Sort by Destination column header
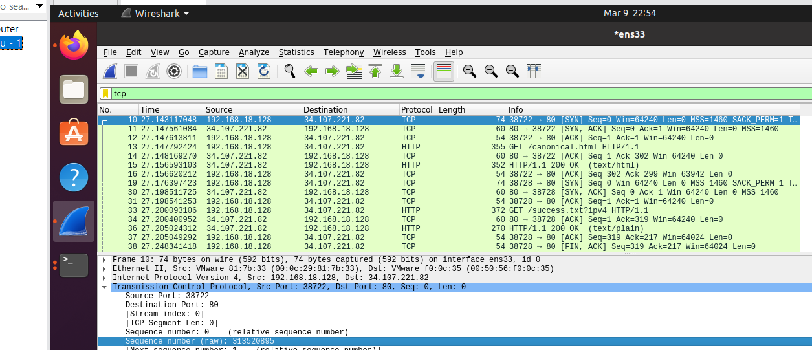This screenshot has height=350, width=812. pyautogui.click(x=350, y=109)
